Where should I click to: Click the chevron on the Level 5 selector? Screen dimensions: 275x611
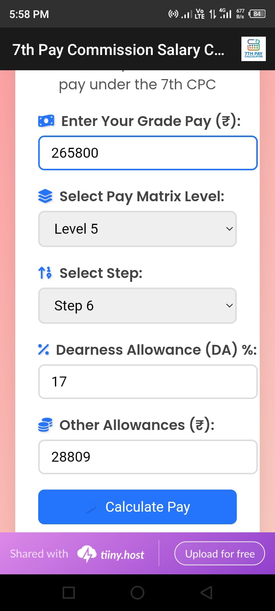(229, 229)
